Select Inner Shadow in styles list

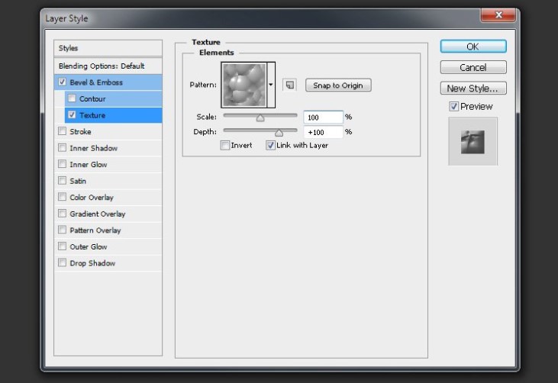[x=93, y=148]
